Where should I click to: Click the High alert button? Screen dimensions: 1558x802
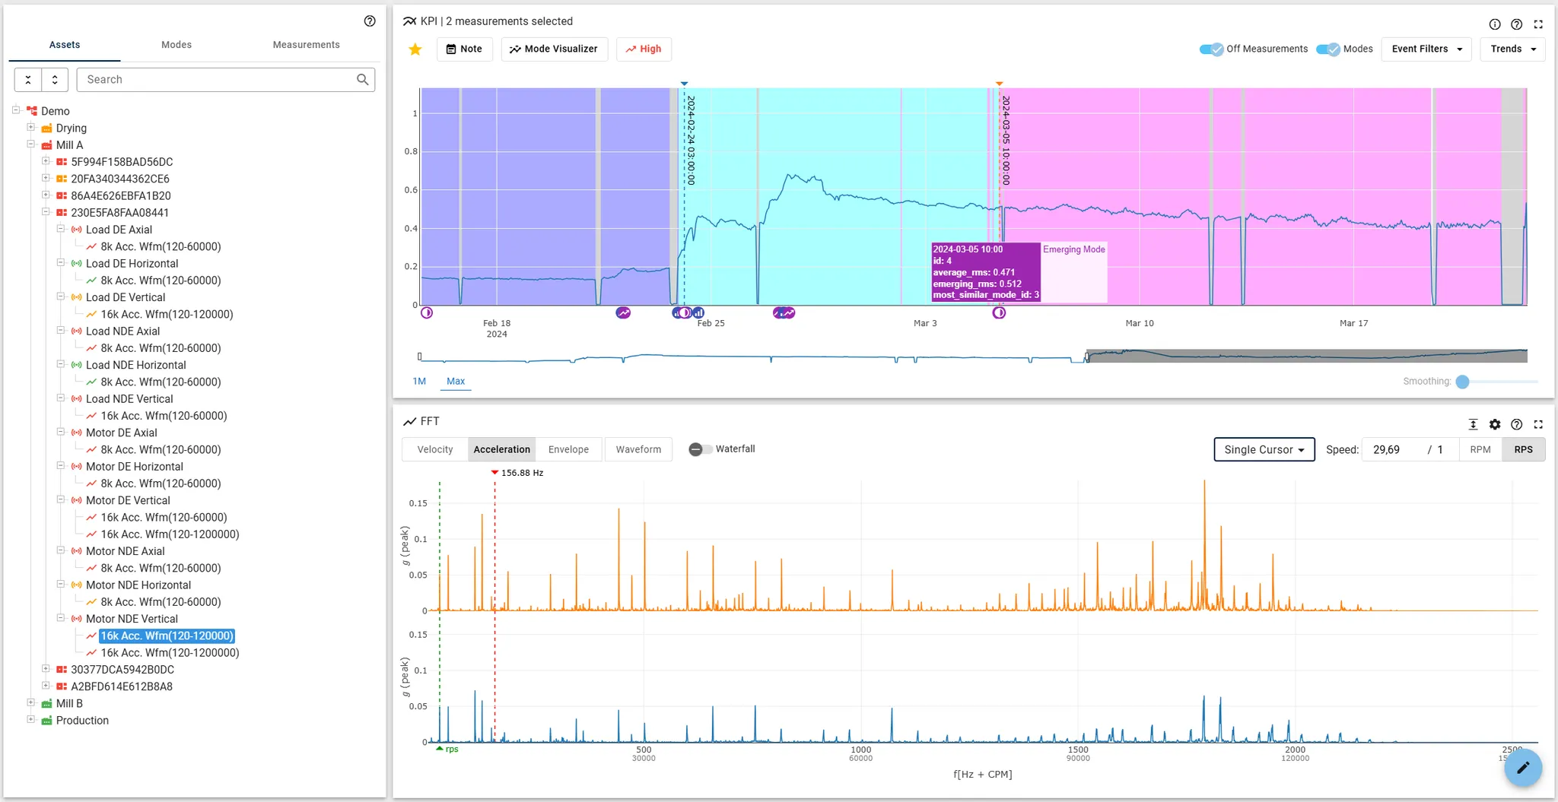644,49
